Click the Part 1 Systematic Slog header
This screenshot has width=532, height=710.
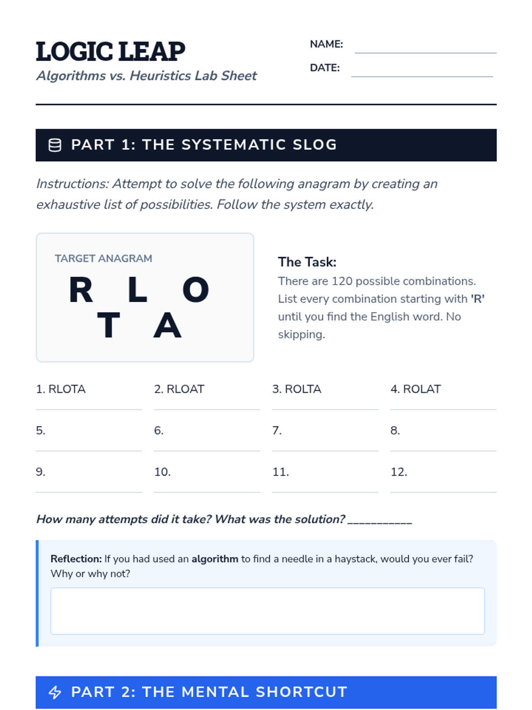click(266, 145)
